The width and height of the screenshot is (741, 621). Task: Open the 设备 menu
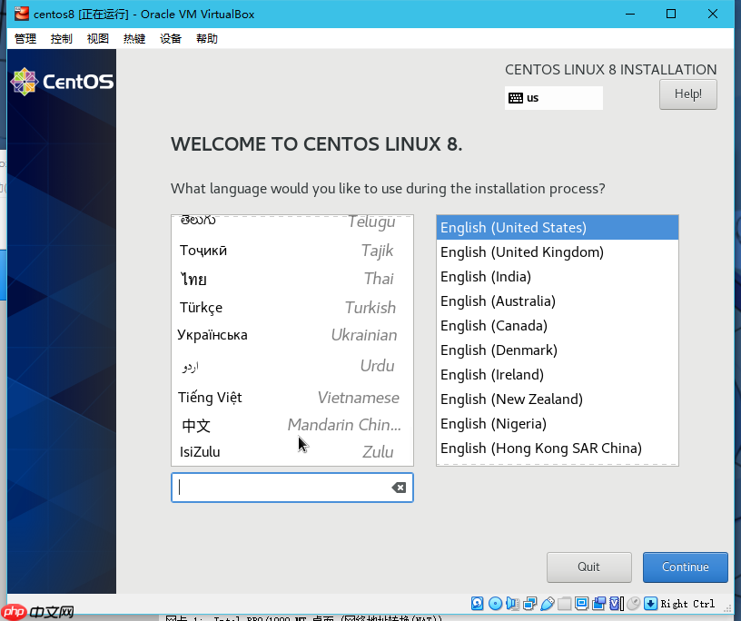[171, 38]
